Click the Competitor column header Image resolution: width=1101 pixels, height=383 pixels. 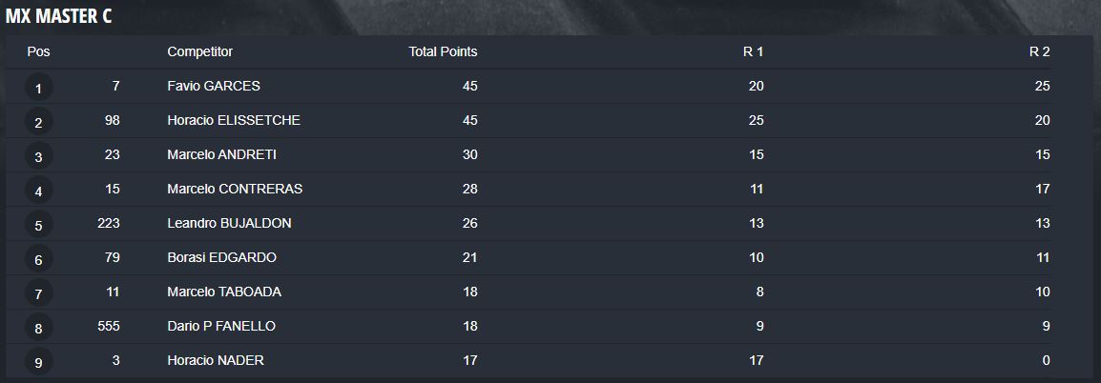point(200,51)
